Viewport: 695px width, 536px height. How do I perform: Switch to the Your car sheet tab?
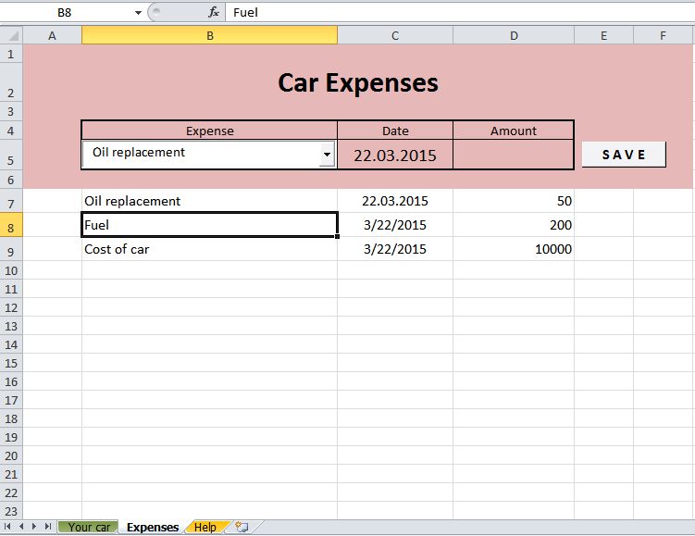tap(89, 528)
